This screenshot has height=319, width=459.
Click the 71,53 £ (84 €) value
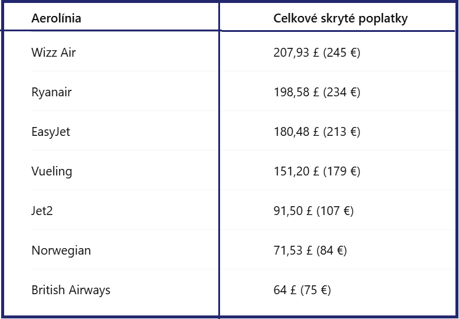310,250
